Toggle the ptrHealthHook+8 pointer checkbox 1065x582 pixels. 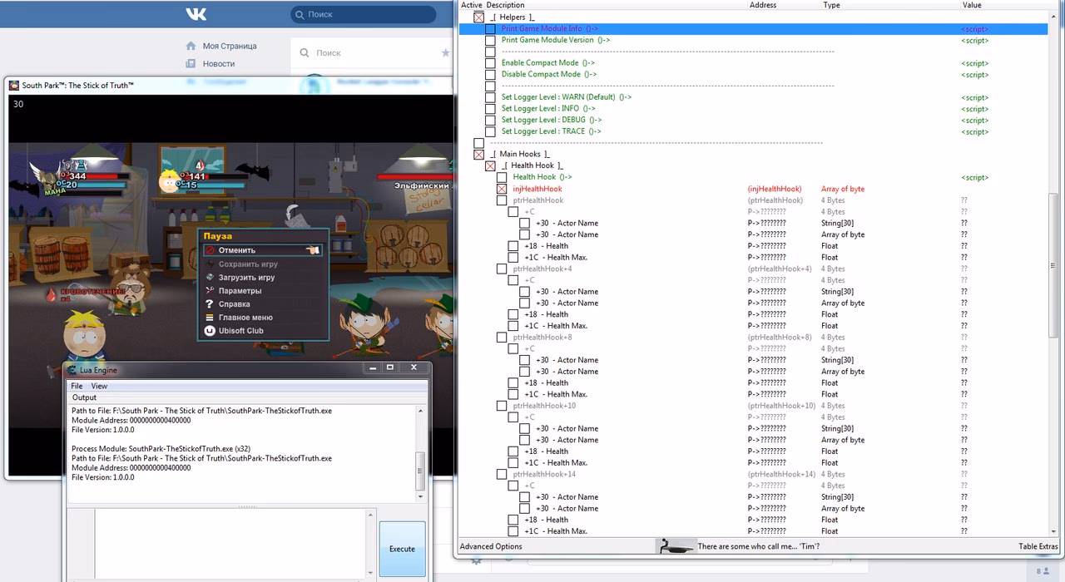[502, 338]
